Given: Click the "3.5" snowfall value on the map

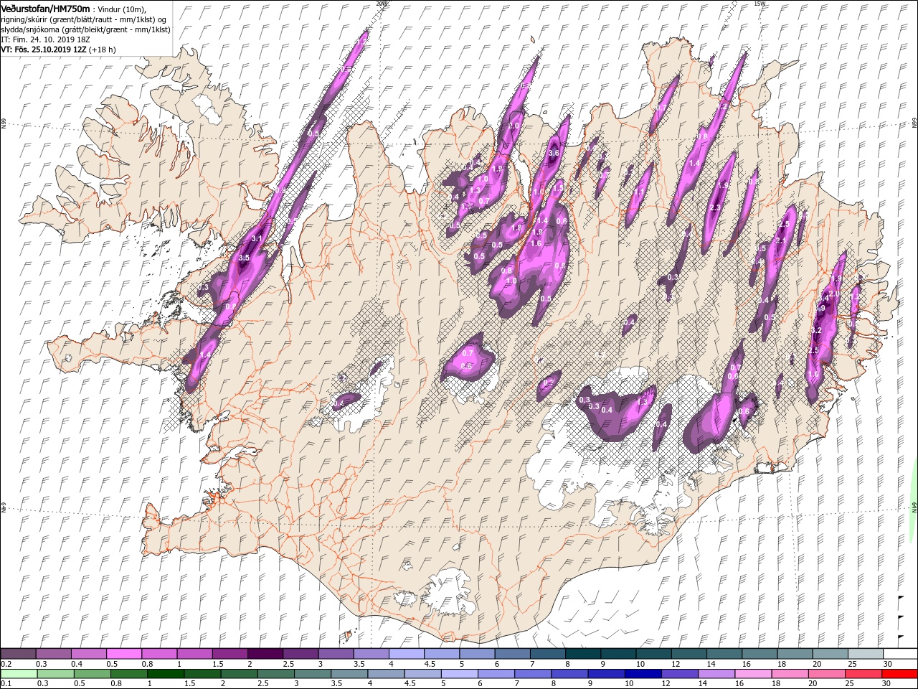Looking at the screenshot, I should click(x=244, y=257).
